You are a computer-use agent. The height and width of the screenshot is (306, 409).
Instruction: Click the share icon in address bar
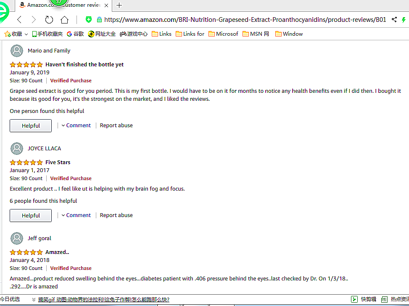click(x=394, y=19)
